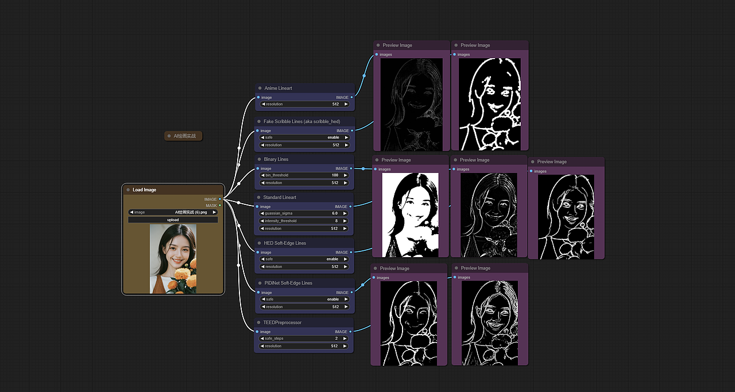The width and height of the screenshot is (735, 392).
Task: Click the collapse dot on Fake Scribble Lines node
Action: pos(260,122)
